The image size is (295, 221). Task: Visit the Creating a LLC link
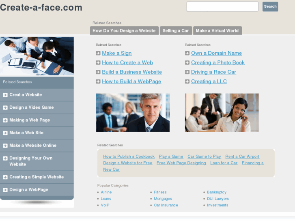coord(209,82)
